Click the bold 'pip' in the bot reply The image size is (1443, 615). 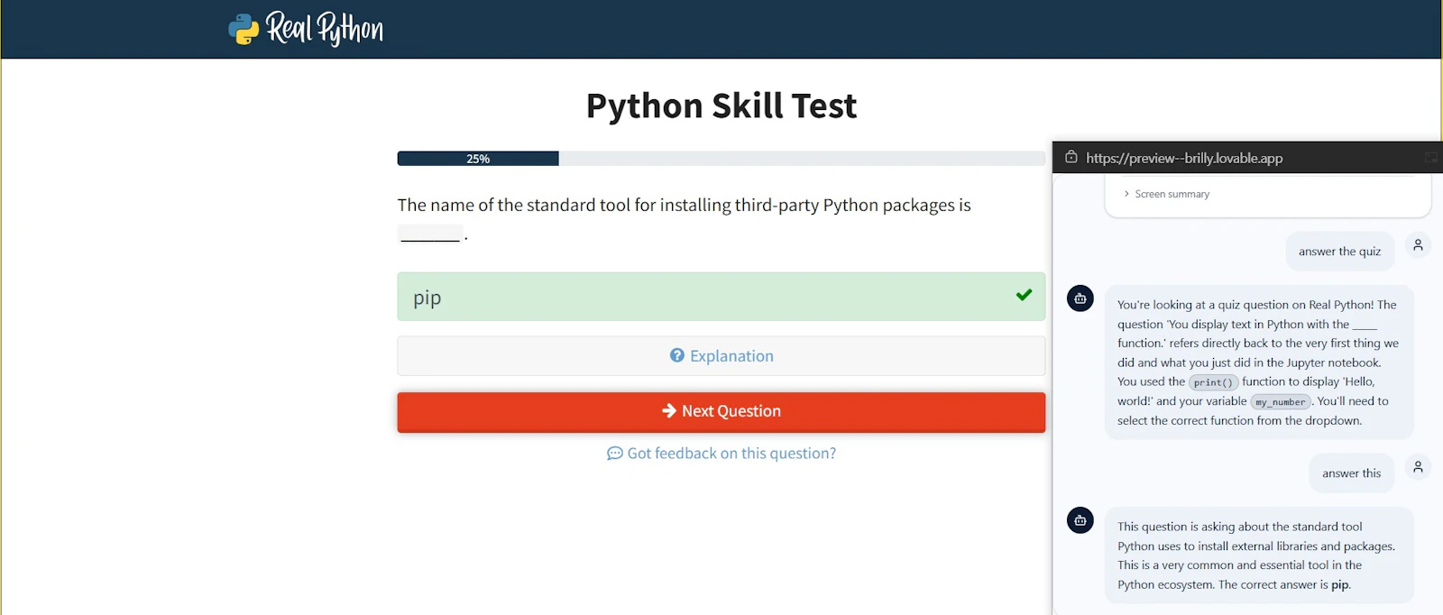1340,584
